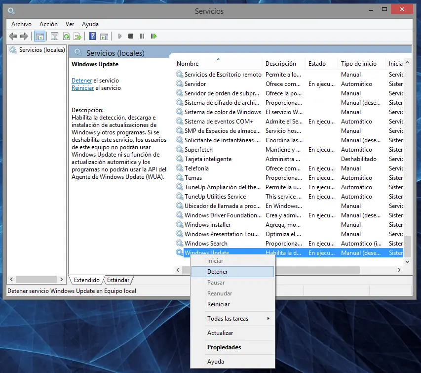Viewport: 421px width, 373px height.
Task: Choose Reiniciar in the context menu
Action: 233,304
